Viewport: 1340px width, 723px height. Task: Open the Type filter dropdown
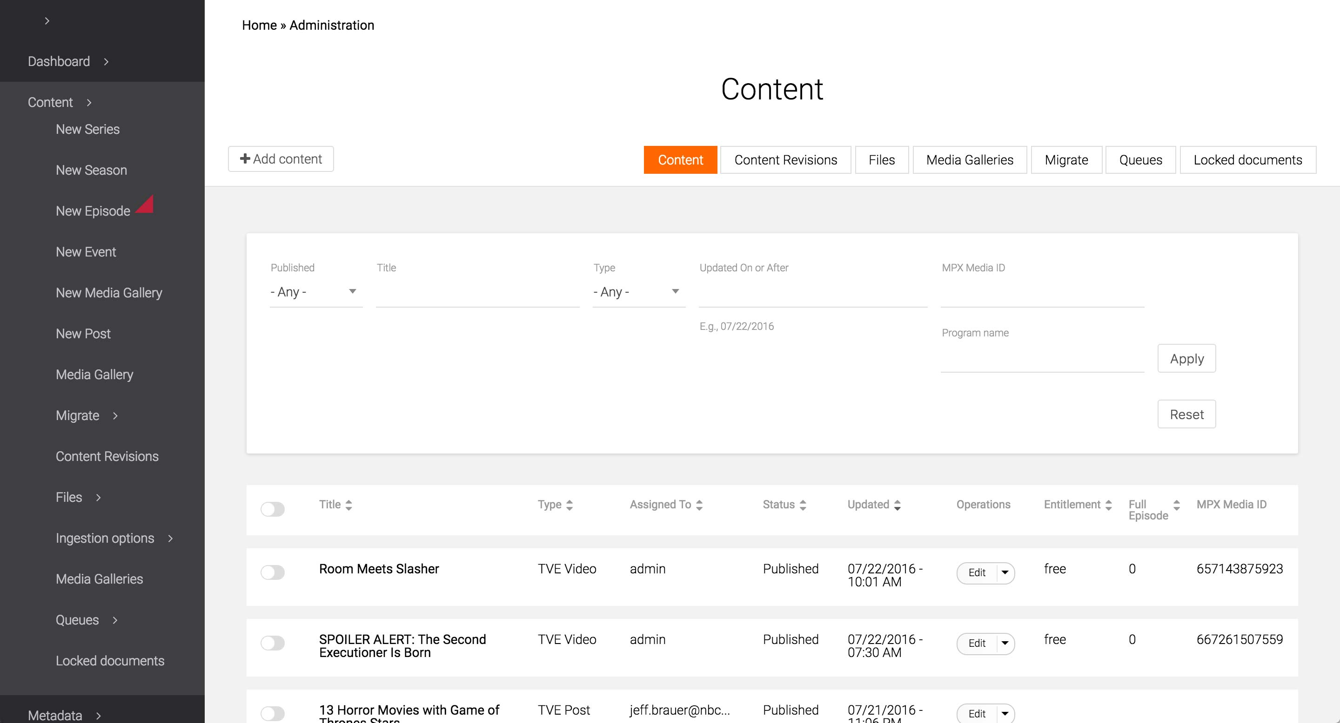pyautogui.click(x=638, y=292)
